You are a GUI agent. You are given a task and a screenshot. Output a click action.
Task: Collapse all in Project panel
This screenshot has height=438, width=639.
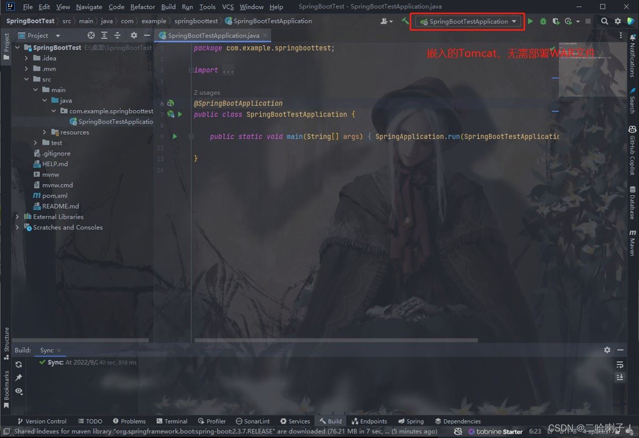point(117,35)
